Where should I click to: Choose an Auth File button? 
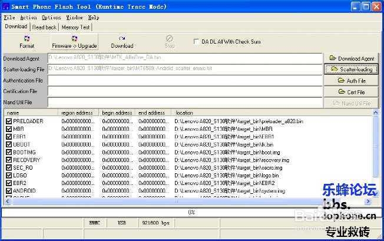click(x=351, y=81)
